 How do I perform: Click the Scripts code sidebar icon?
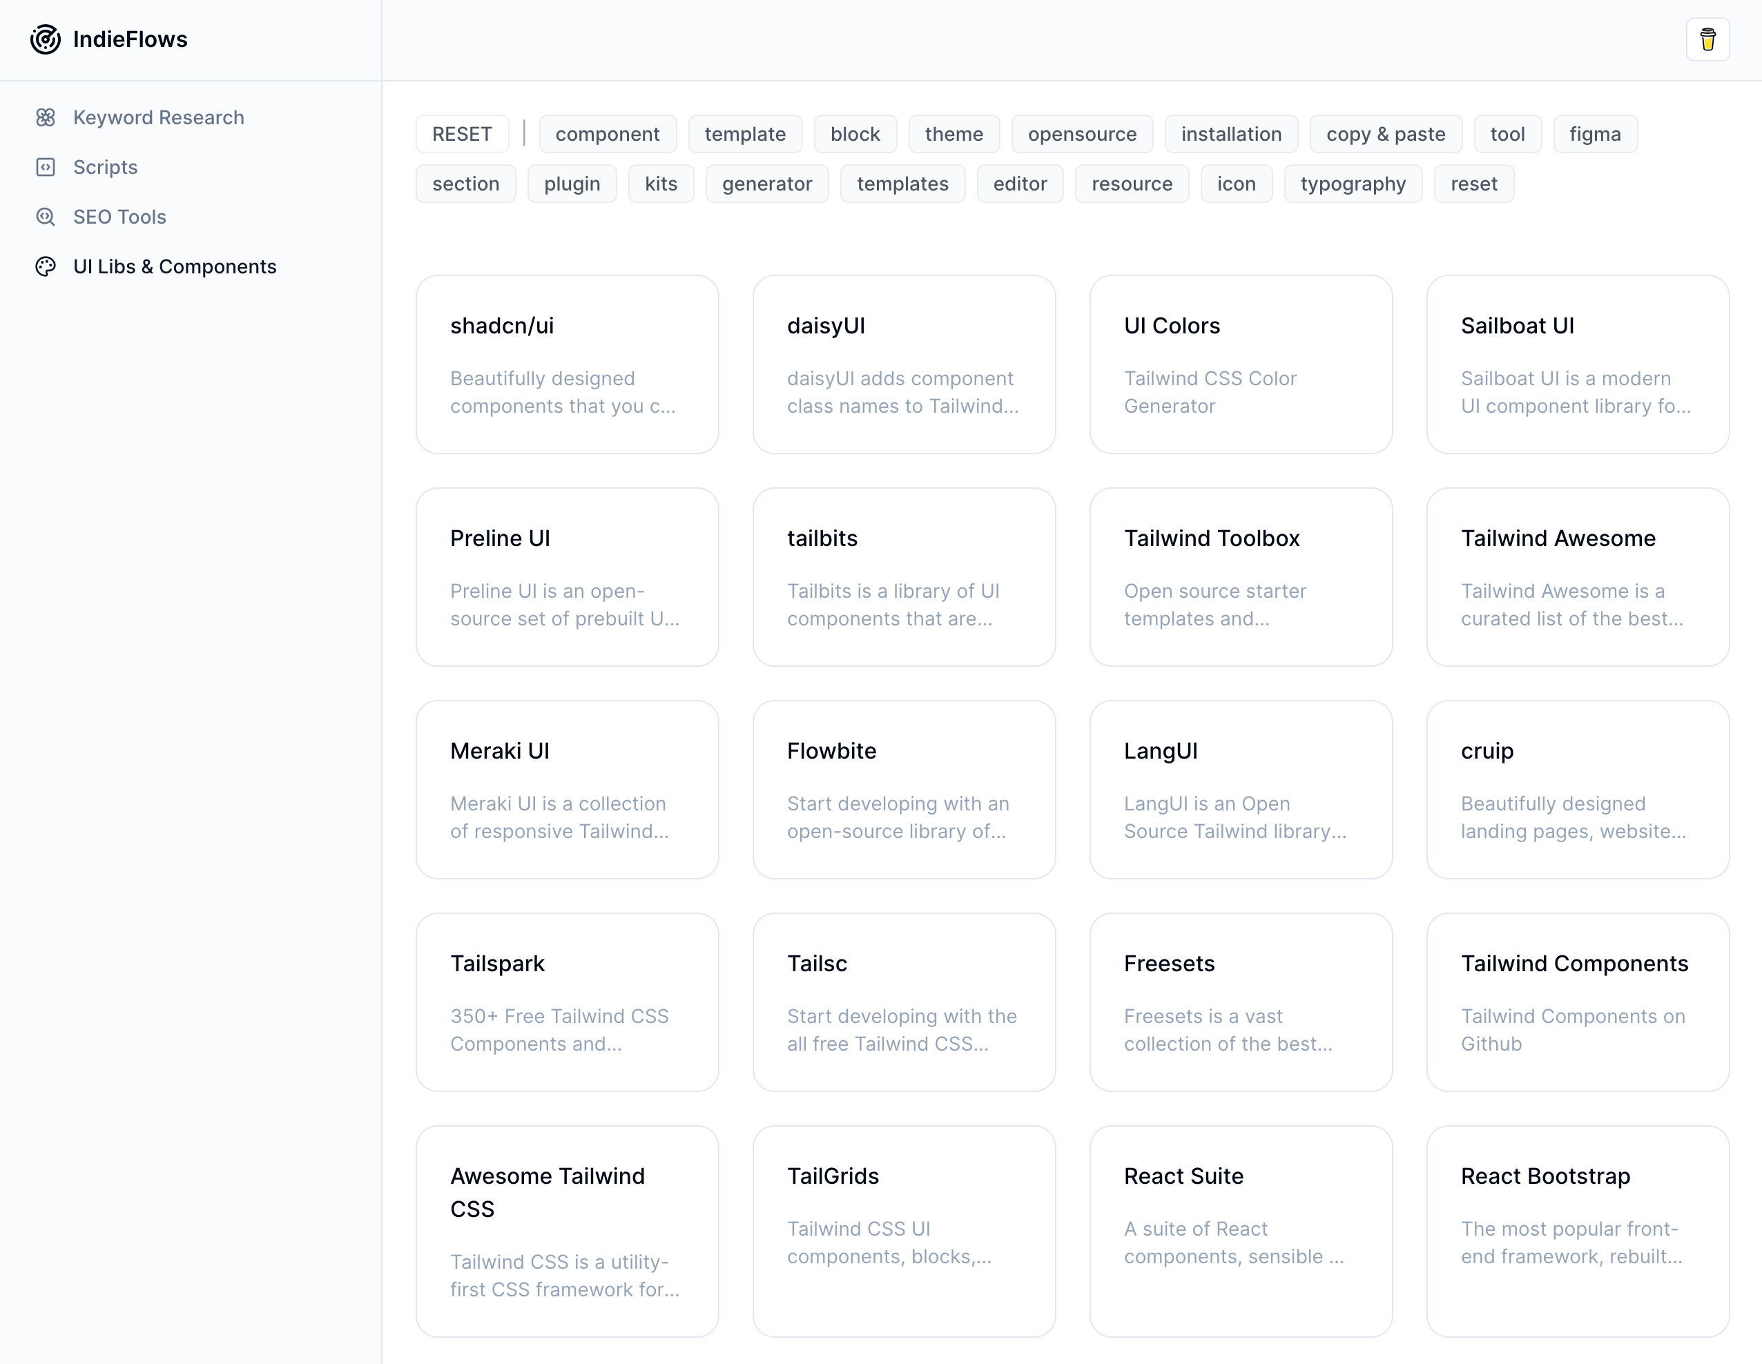(x=46, y=167)
